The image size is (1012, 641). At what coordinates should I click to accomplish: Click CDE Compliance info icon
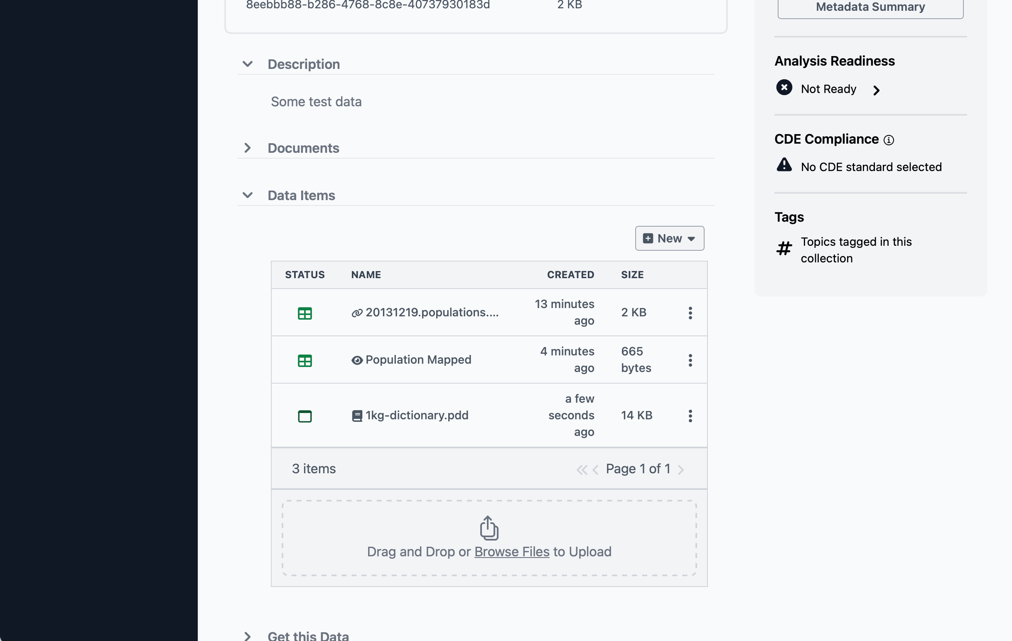point(889,140)
